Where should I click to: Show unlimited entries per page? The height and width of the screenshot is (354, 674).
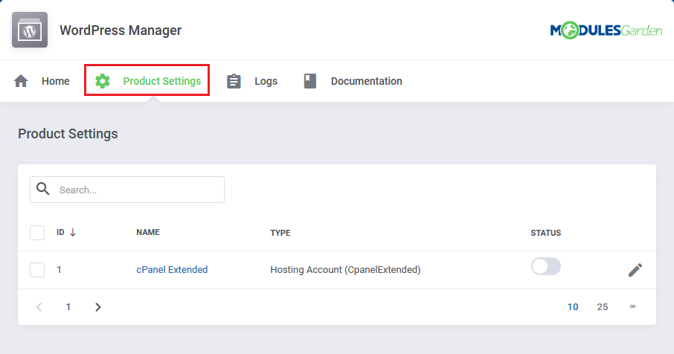(633, 306)
